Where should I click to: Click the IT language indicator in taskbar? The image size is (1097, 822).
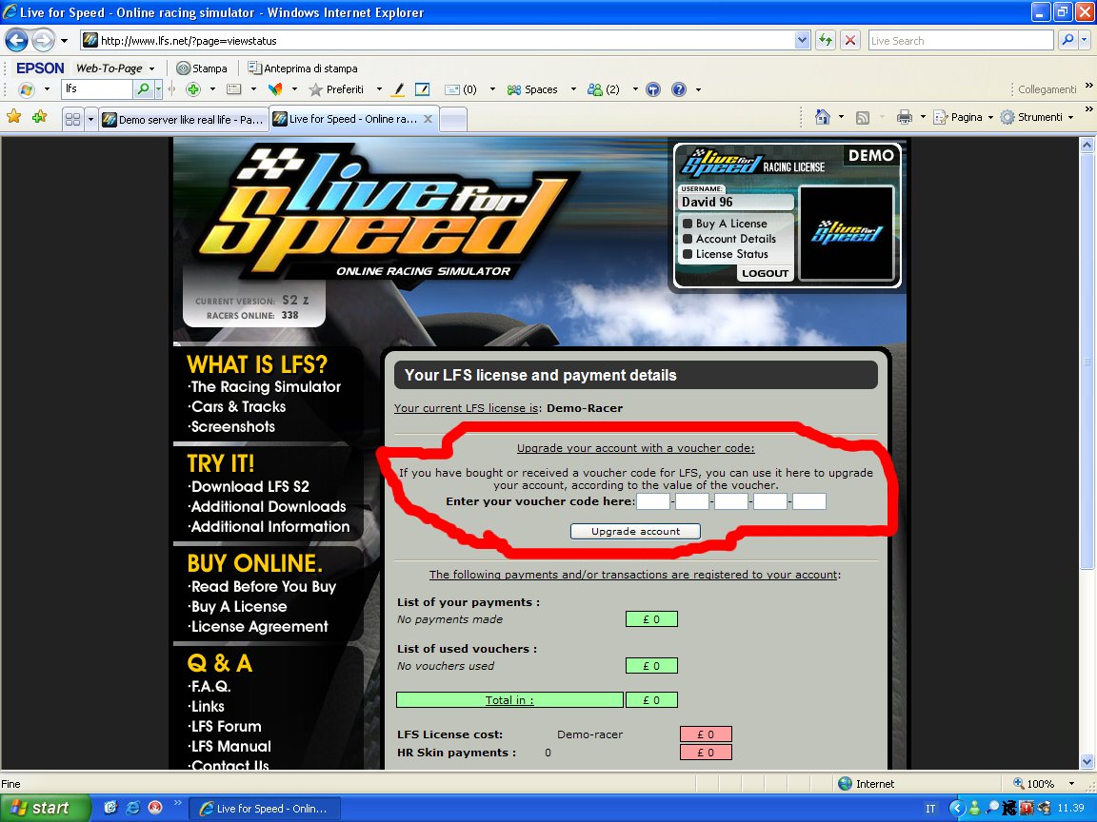[x=929, y=809]
